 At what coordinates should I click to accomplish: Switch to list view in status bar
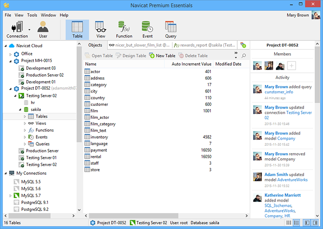[296, 223]
